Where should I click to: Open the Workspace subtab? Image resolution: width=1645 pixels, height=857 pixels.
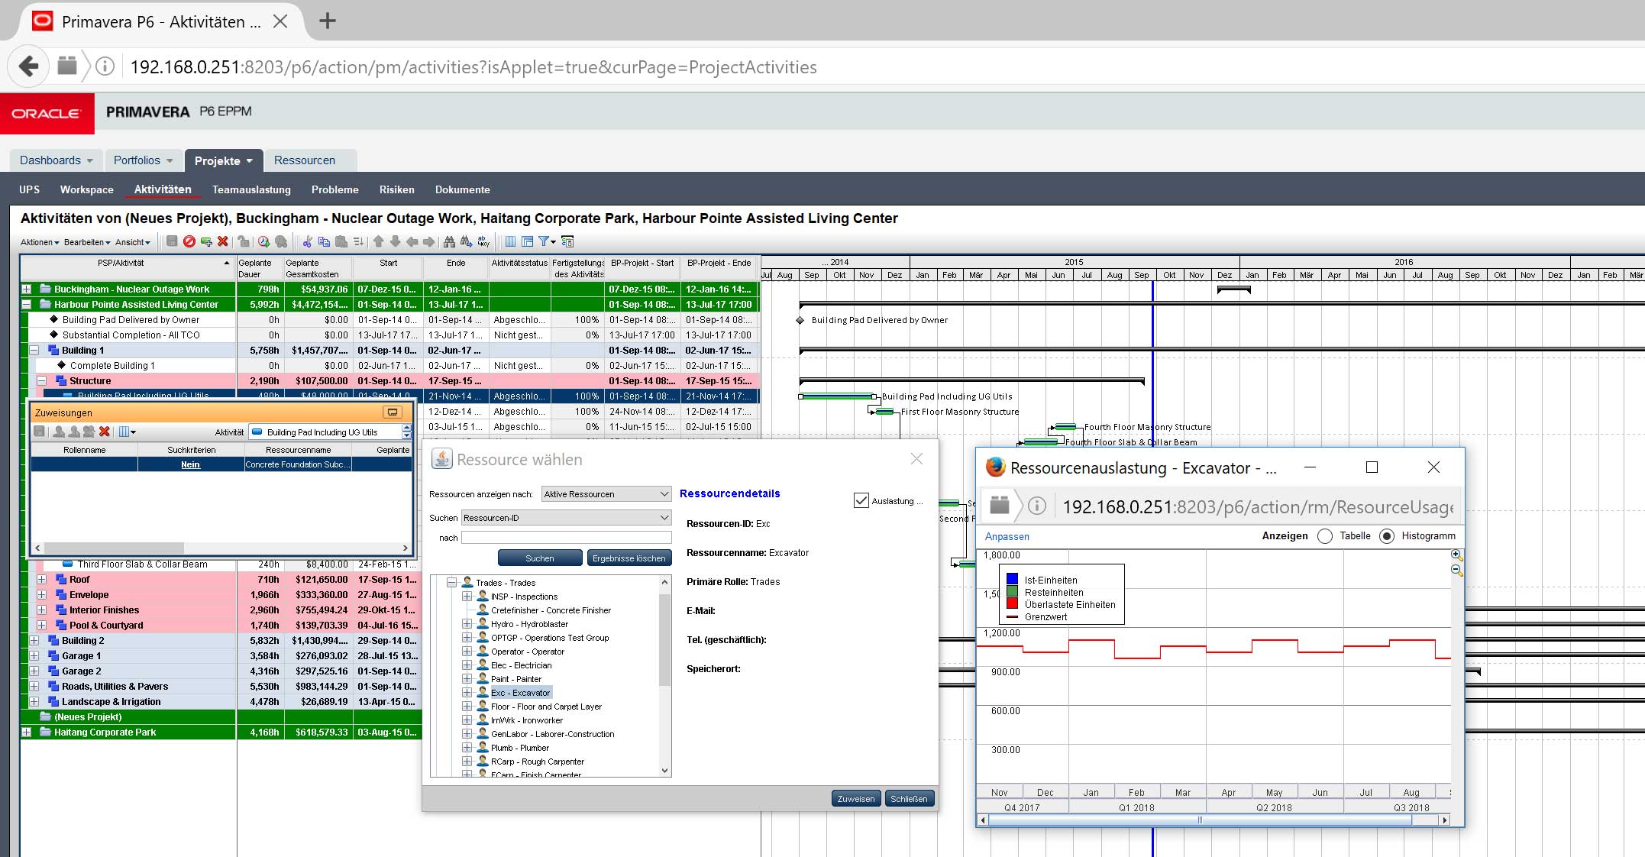[x=87, y=189]
